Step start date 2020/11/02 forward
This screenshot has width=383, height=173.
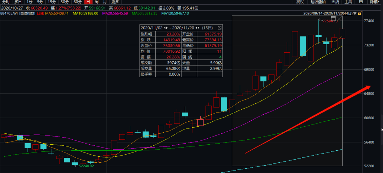click(167, 28)
